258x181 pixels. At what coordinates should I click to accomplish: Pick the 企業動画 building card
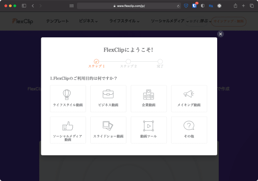[149, 99]
